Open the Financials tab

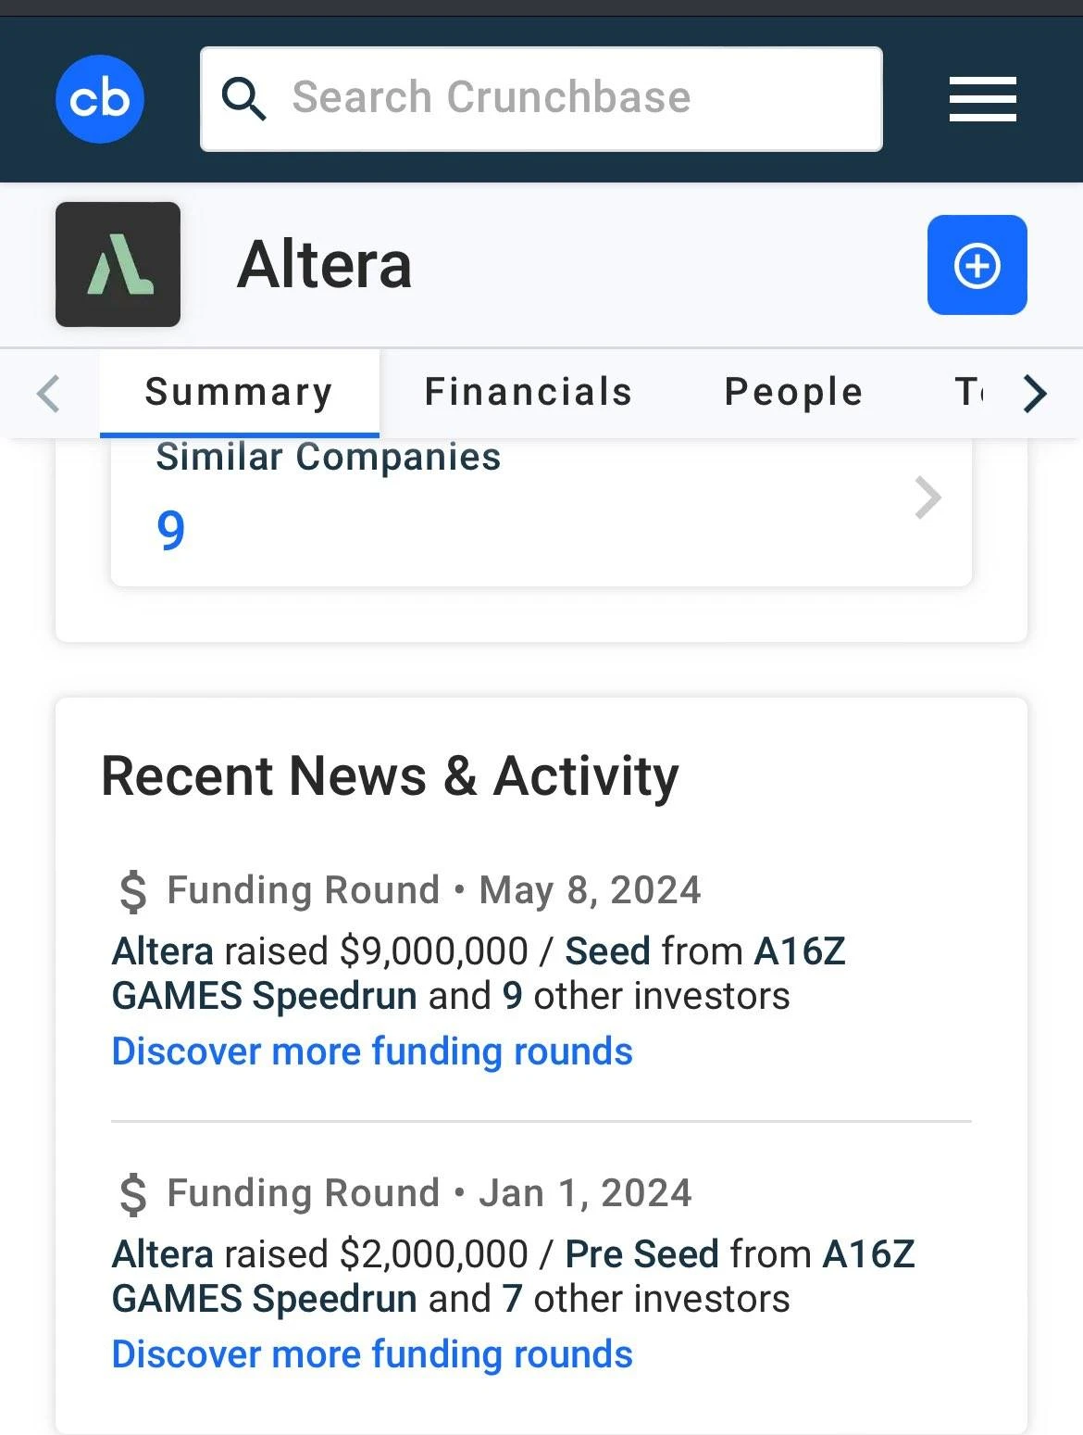point(528,392)
